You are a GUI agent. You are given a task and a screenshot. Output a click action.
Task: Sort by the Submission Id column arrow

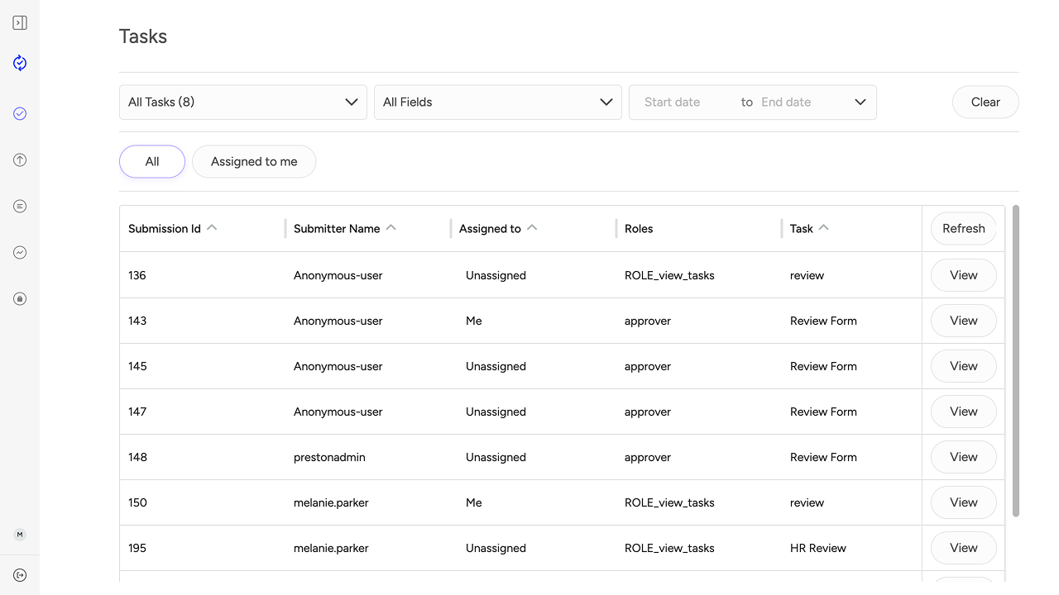pyautogui.click(x=212, y=228)
